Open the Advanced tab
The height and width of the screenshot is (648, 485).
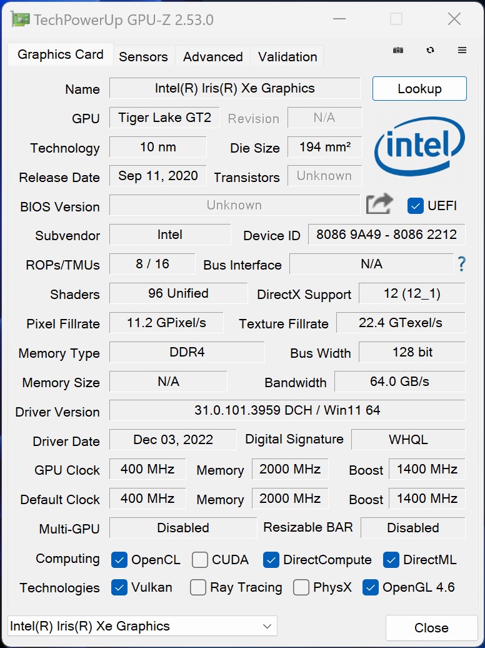point(212,56)
